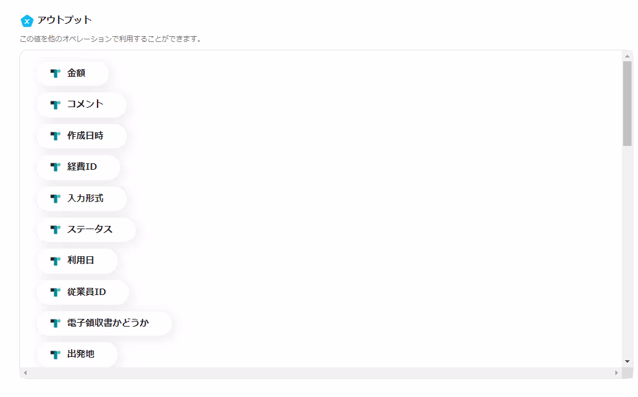Image resolution: width=638 pixels, height=397 pixels.
Task: Click the T icon on the 利用日 chip
Action: (56, 260)
